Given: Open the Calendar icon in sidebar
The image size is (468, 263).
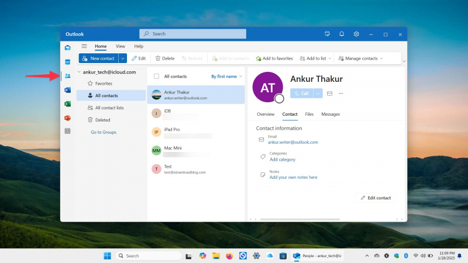Looking at the screenshot, I should coord(68,62).
